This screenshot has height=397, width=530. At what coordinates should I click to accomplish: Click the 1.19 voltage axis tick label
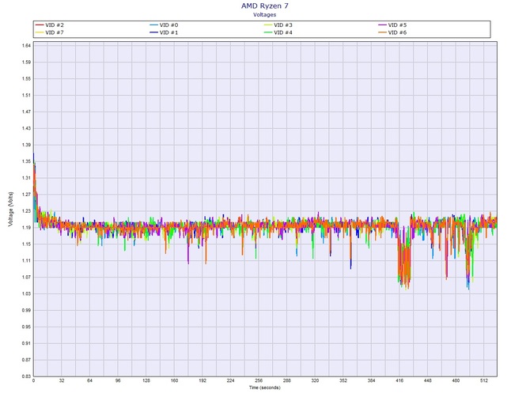(26, 227)
